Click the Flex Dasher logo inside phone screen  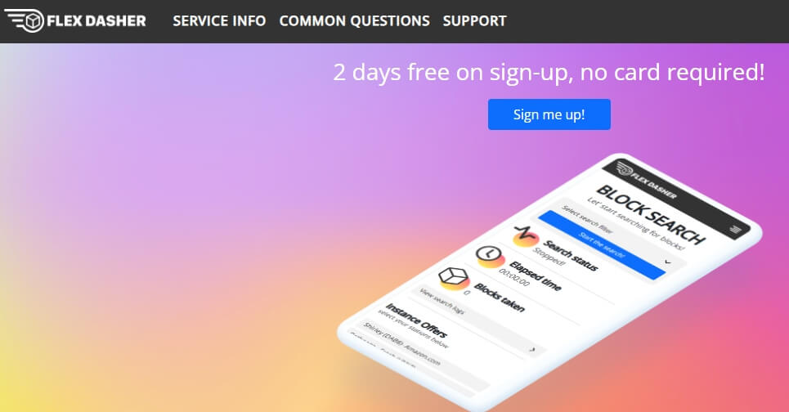click(647, 179)
